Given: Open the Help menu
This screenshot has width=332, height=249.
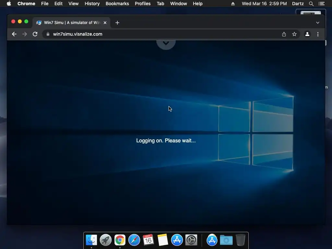Looking at the screenshot, I should [197, 4].
